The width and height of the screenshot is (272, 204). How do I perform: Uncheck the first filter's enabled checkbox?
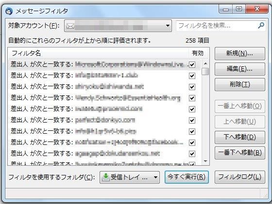(192, 64)
